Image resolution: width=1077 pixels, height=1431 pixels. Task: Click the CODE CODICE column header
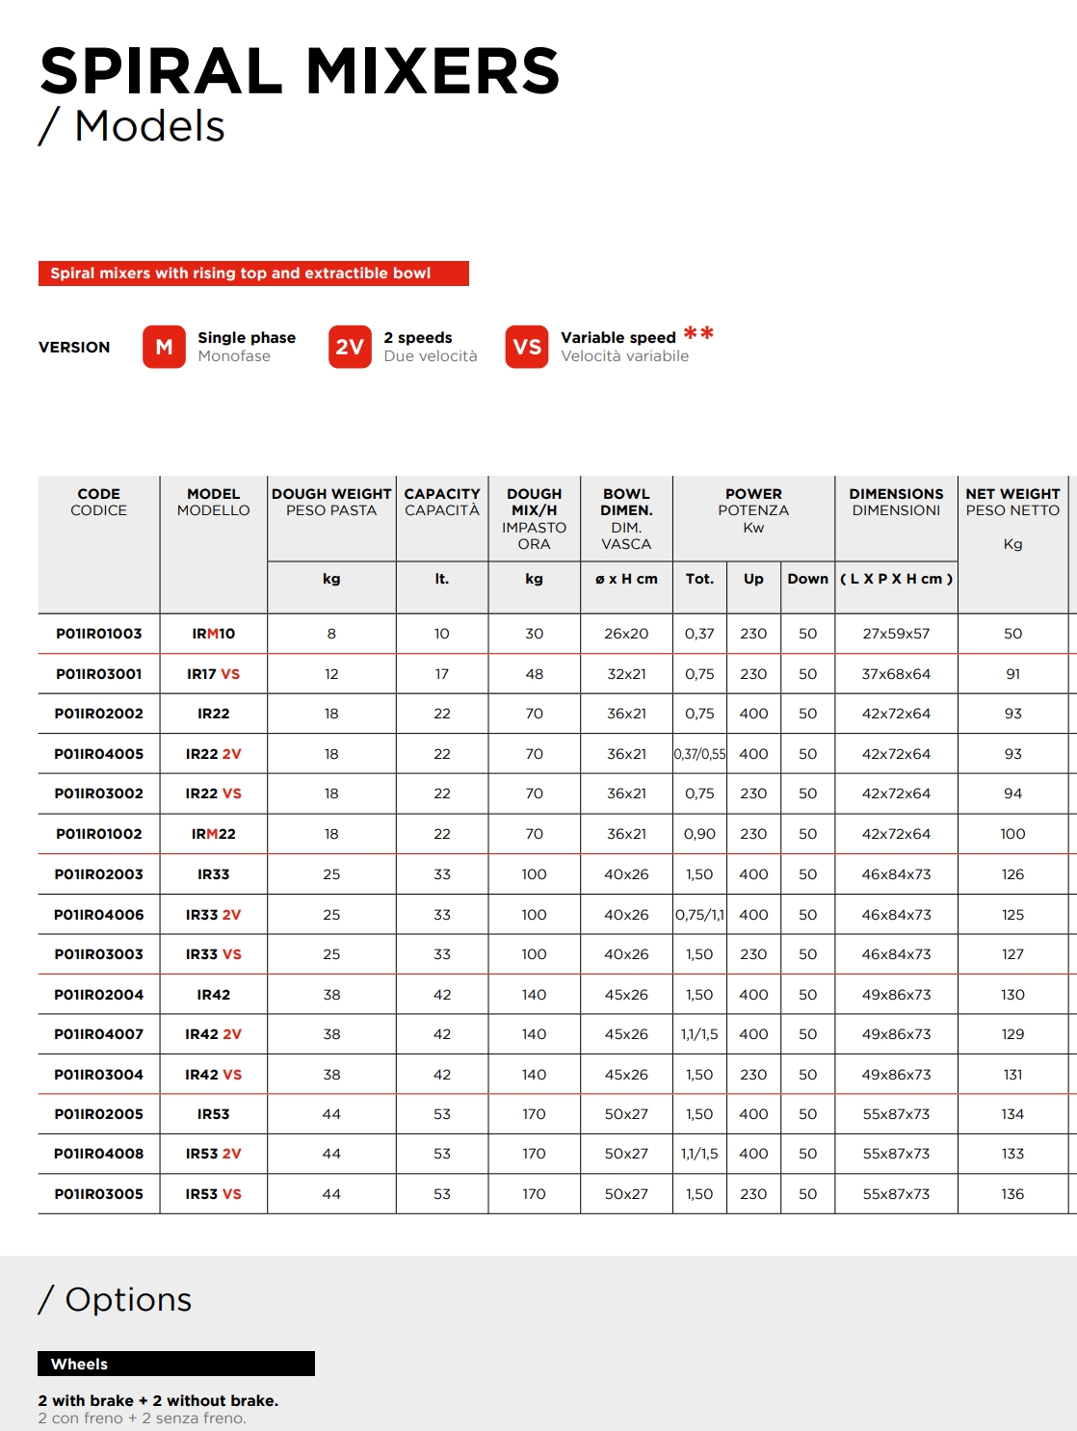[98, 502]
